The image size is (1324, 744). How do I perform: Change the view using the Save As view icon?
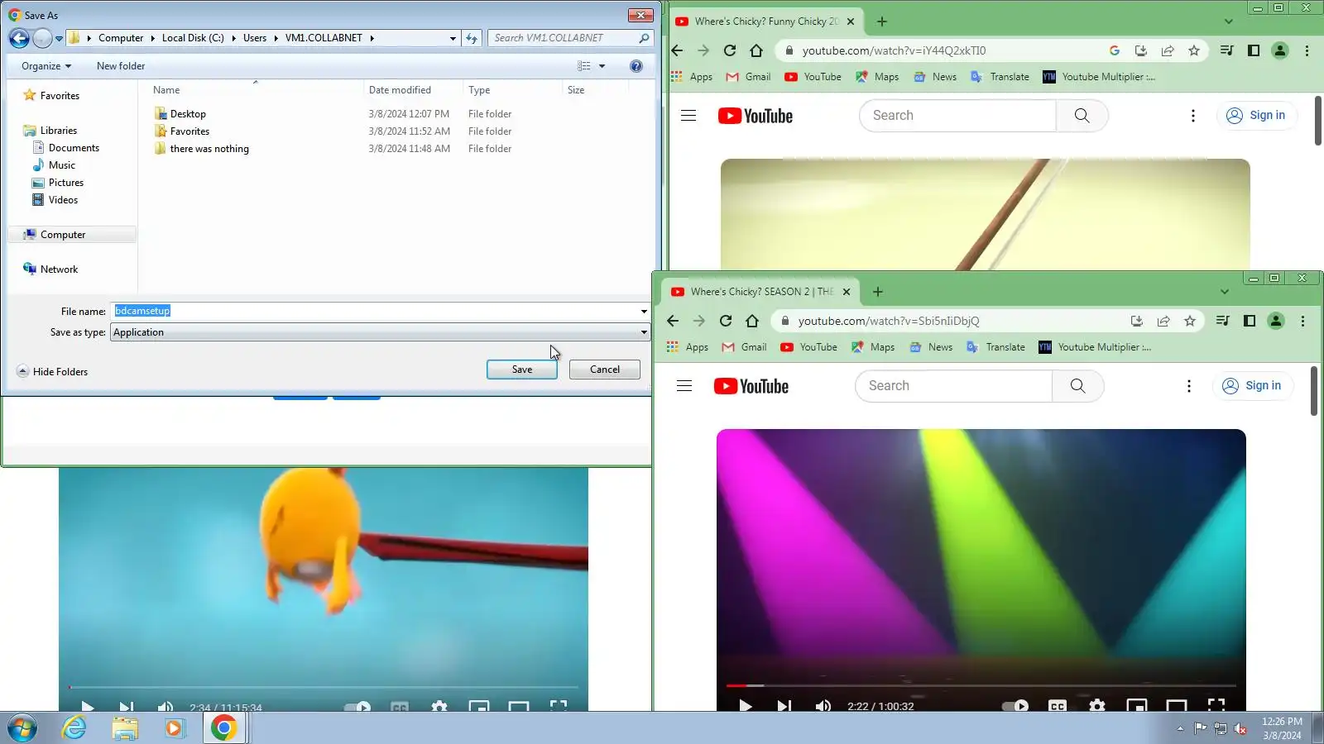pos(584,66)
